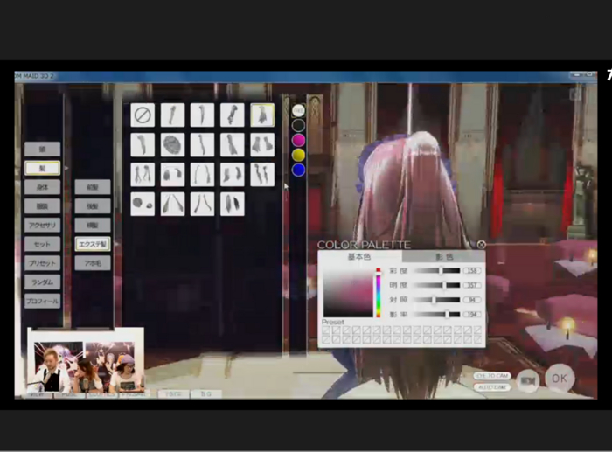
Task: Pick third extension thumbnail in third row
Action: (202, 175)
